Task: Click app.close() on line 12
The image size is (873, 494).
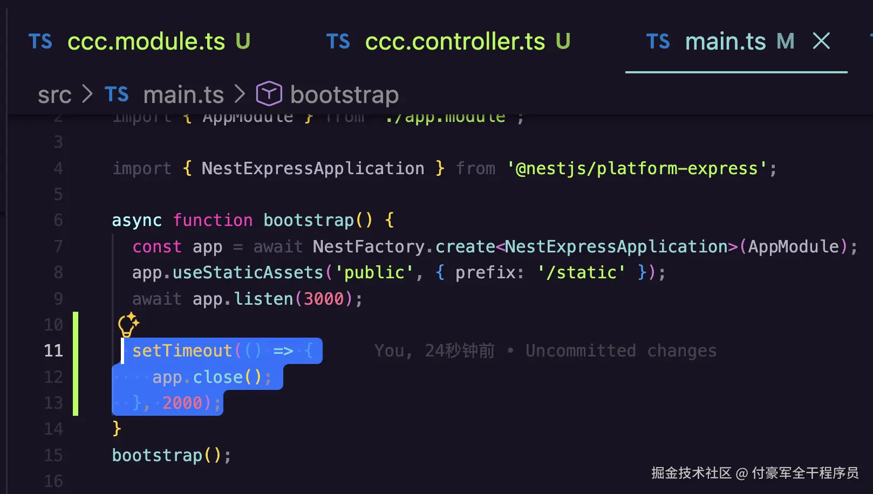Action: (207, 377)
